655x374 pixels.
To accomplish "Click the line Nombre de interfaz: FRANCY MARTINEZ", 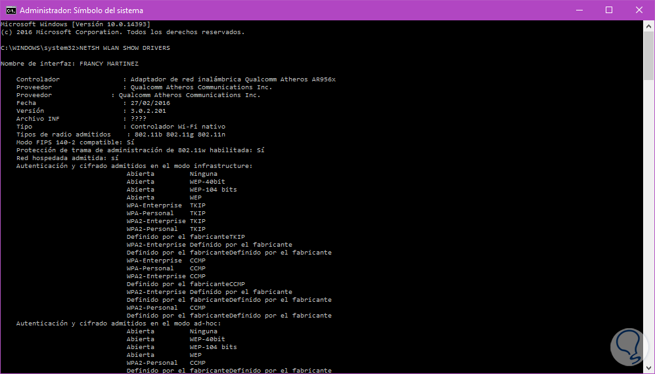I will pos(70,64).
